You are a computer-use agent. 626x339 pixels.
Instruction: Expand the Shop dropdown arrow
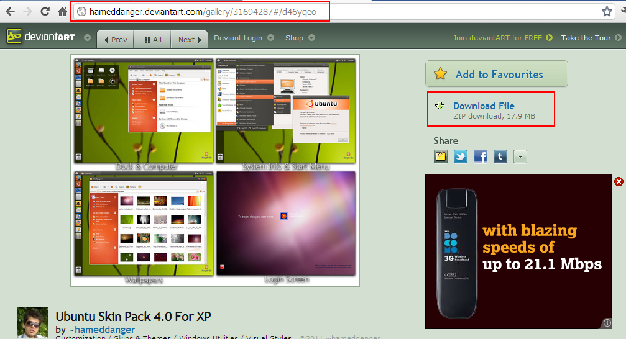[312, 38]
